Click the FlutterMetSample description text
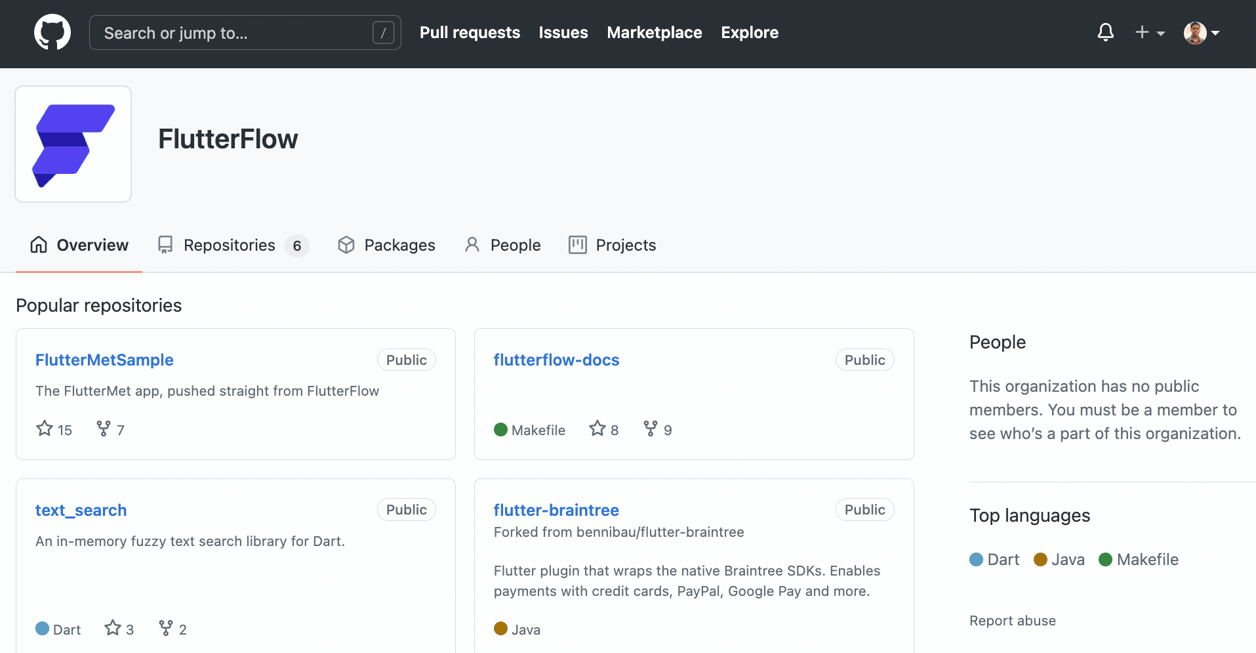1256x653 pixels. [207, 391]
